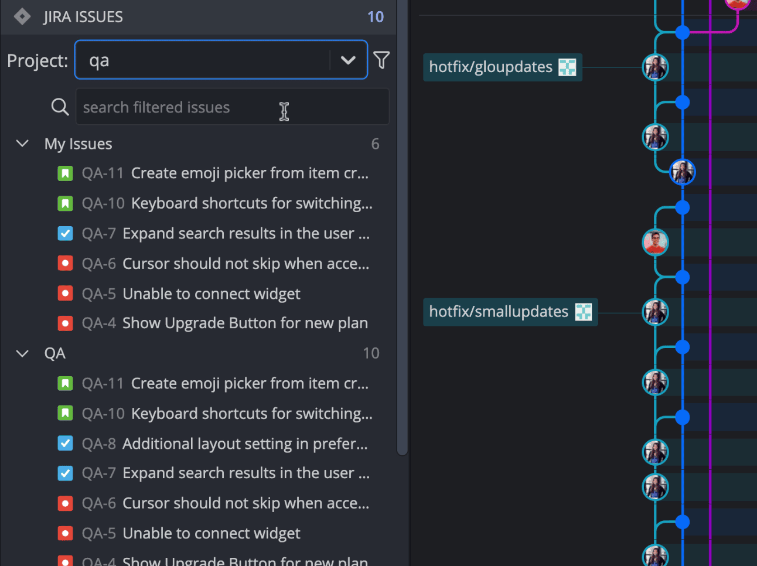
Task: Click red bug icon of QA-5 in My Issues
Action: pos(65,294)
